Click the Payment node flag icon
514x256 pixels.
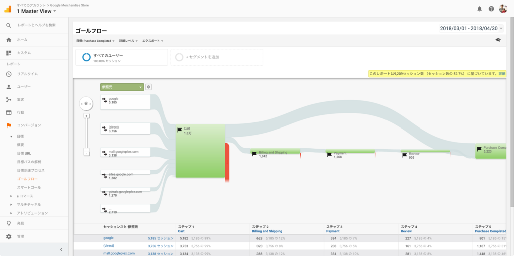(x=329, y=155)
